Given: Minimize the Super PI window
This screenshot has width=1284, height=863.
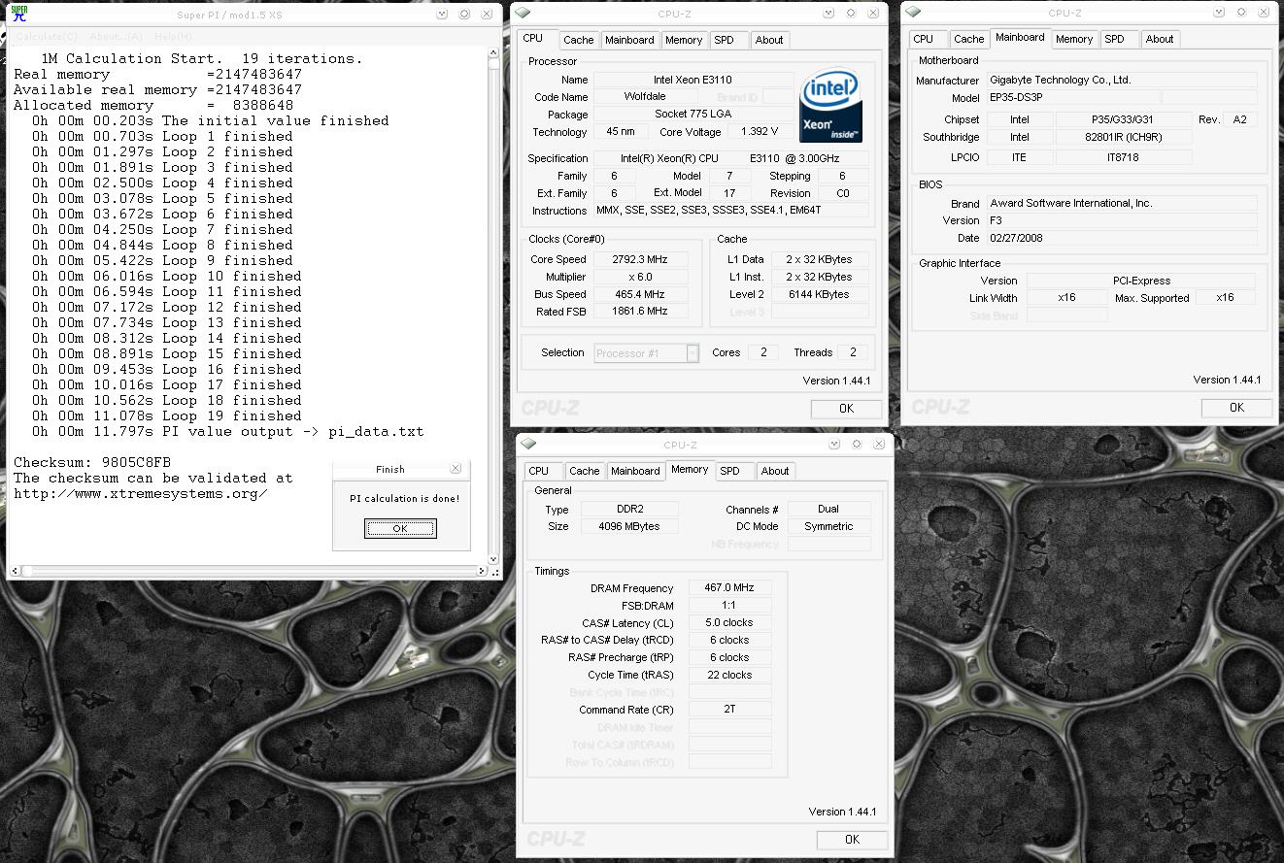Looking at the screenshot, I should click(443, 14).
